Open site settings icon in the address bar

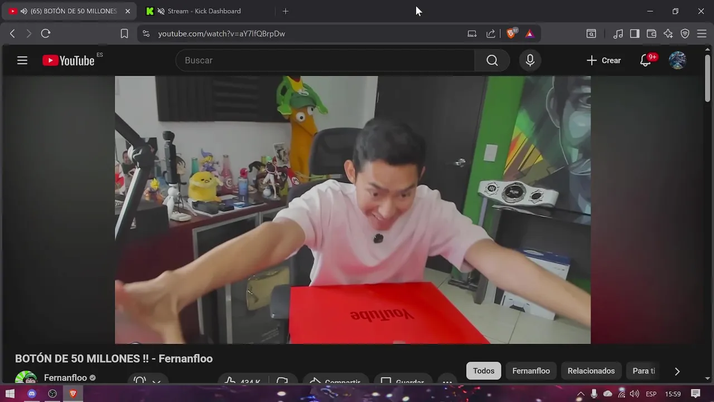click(x=146, y=33)
